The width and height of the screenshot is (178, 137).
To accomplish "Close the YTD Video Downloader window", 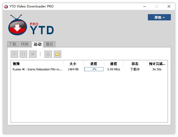I will coord(169,6).
